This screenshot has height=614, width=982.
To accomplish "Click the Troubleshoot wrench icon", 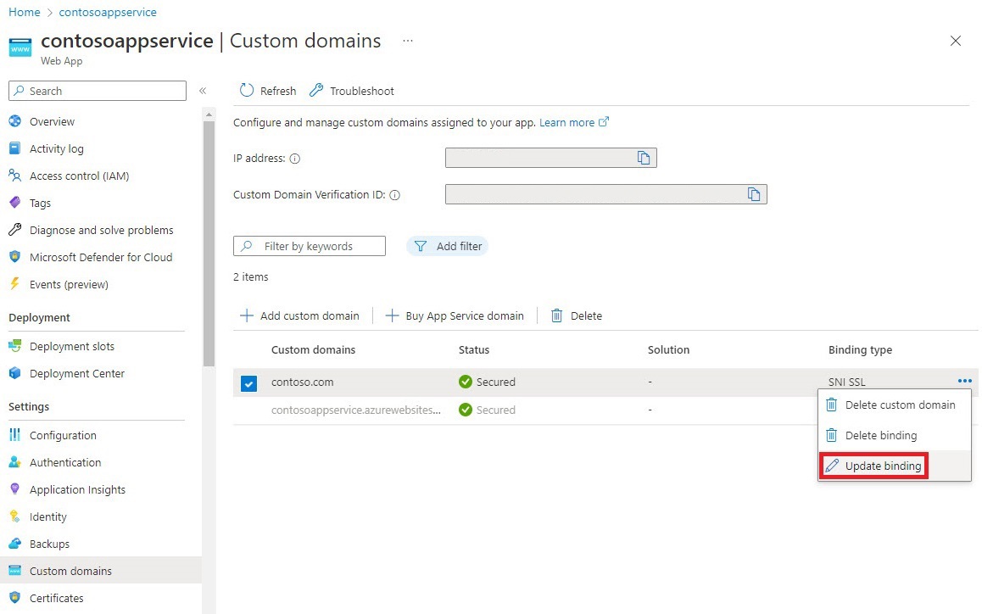I will [315, 89].
